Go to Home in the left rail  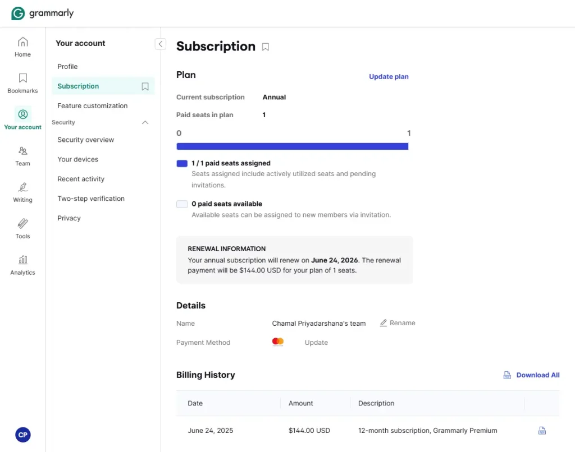tap(22, 47)
